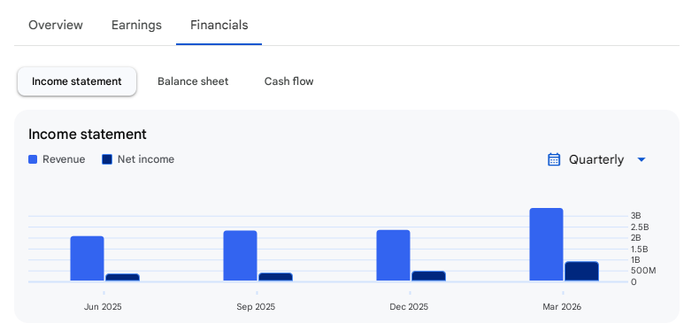This screenshot has width=699, height=331.
Task: Show the Balance sheet view
Action: click(x=193, y=81)
